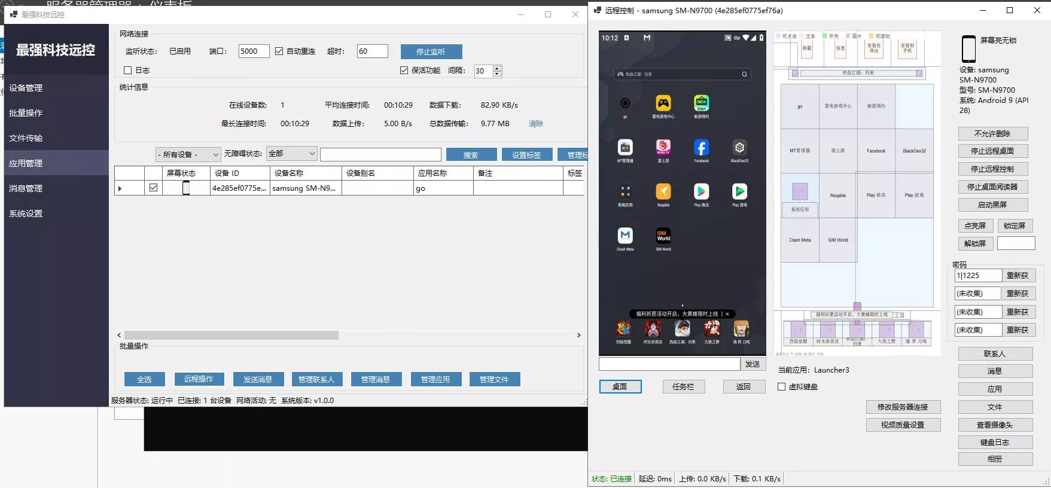This screenshot has height=488, width=1051.
Task: Tap the BlackDex32 app icon
Action: point(739,147)
